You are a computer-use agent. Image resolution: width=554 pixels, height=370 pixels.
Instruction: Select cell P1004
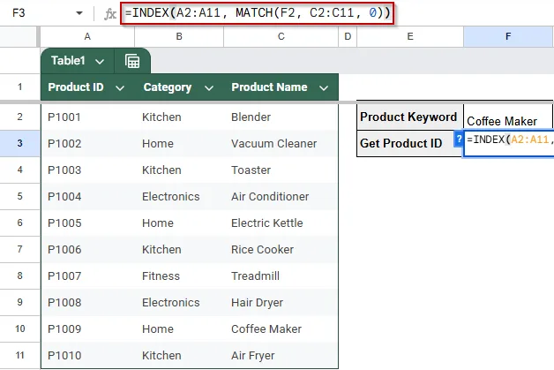[87, 196]
